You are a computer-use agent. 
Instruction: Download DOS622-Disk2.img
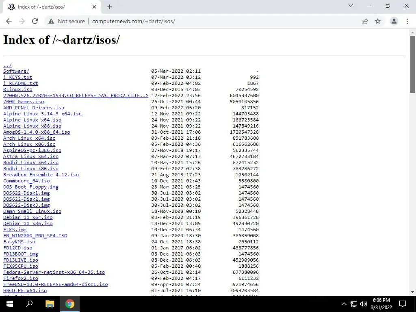[26, 199]
